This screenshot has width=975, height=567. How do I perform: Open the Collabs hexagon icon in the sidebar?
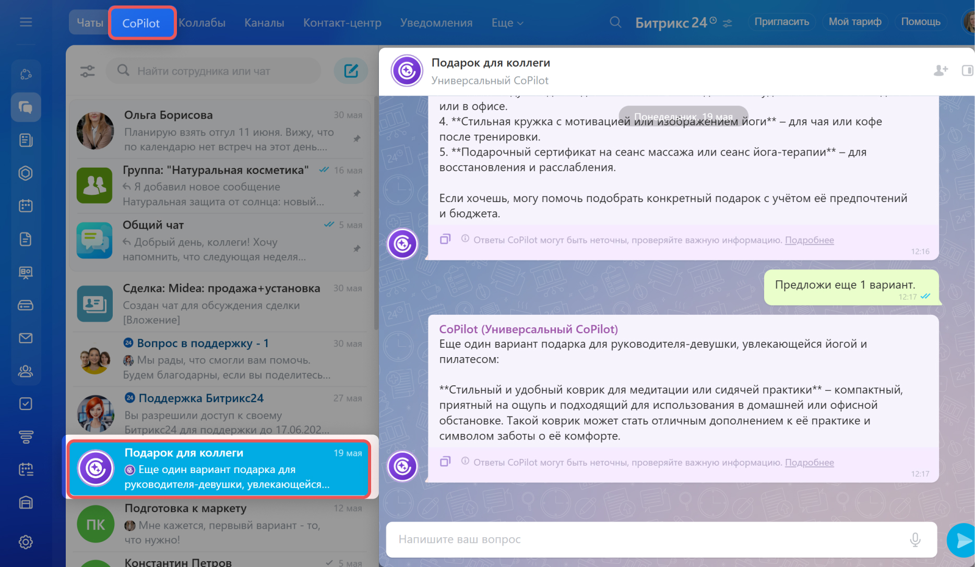coord(26,173)
